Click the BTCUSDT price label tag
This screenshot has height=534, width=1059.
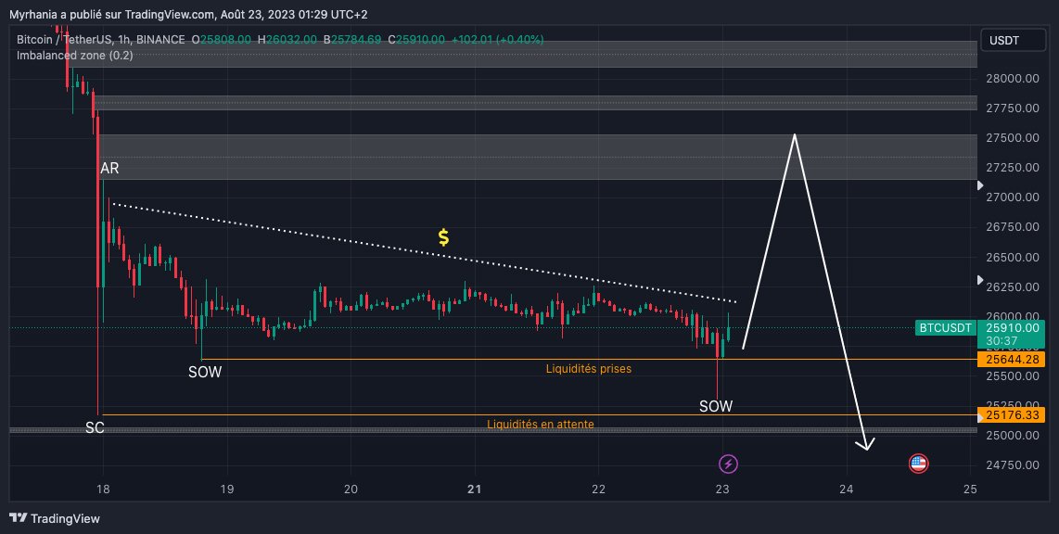946,328
